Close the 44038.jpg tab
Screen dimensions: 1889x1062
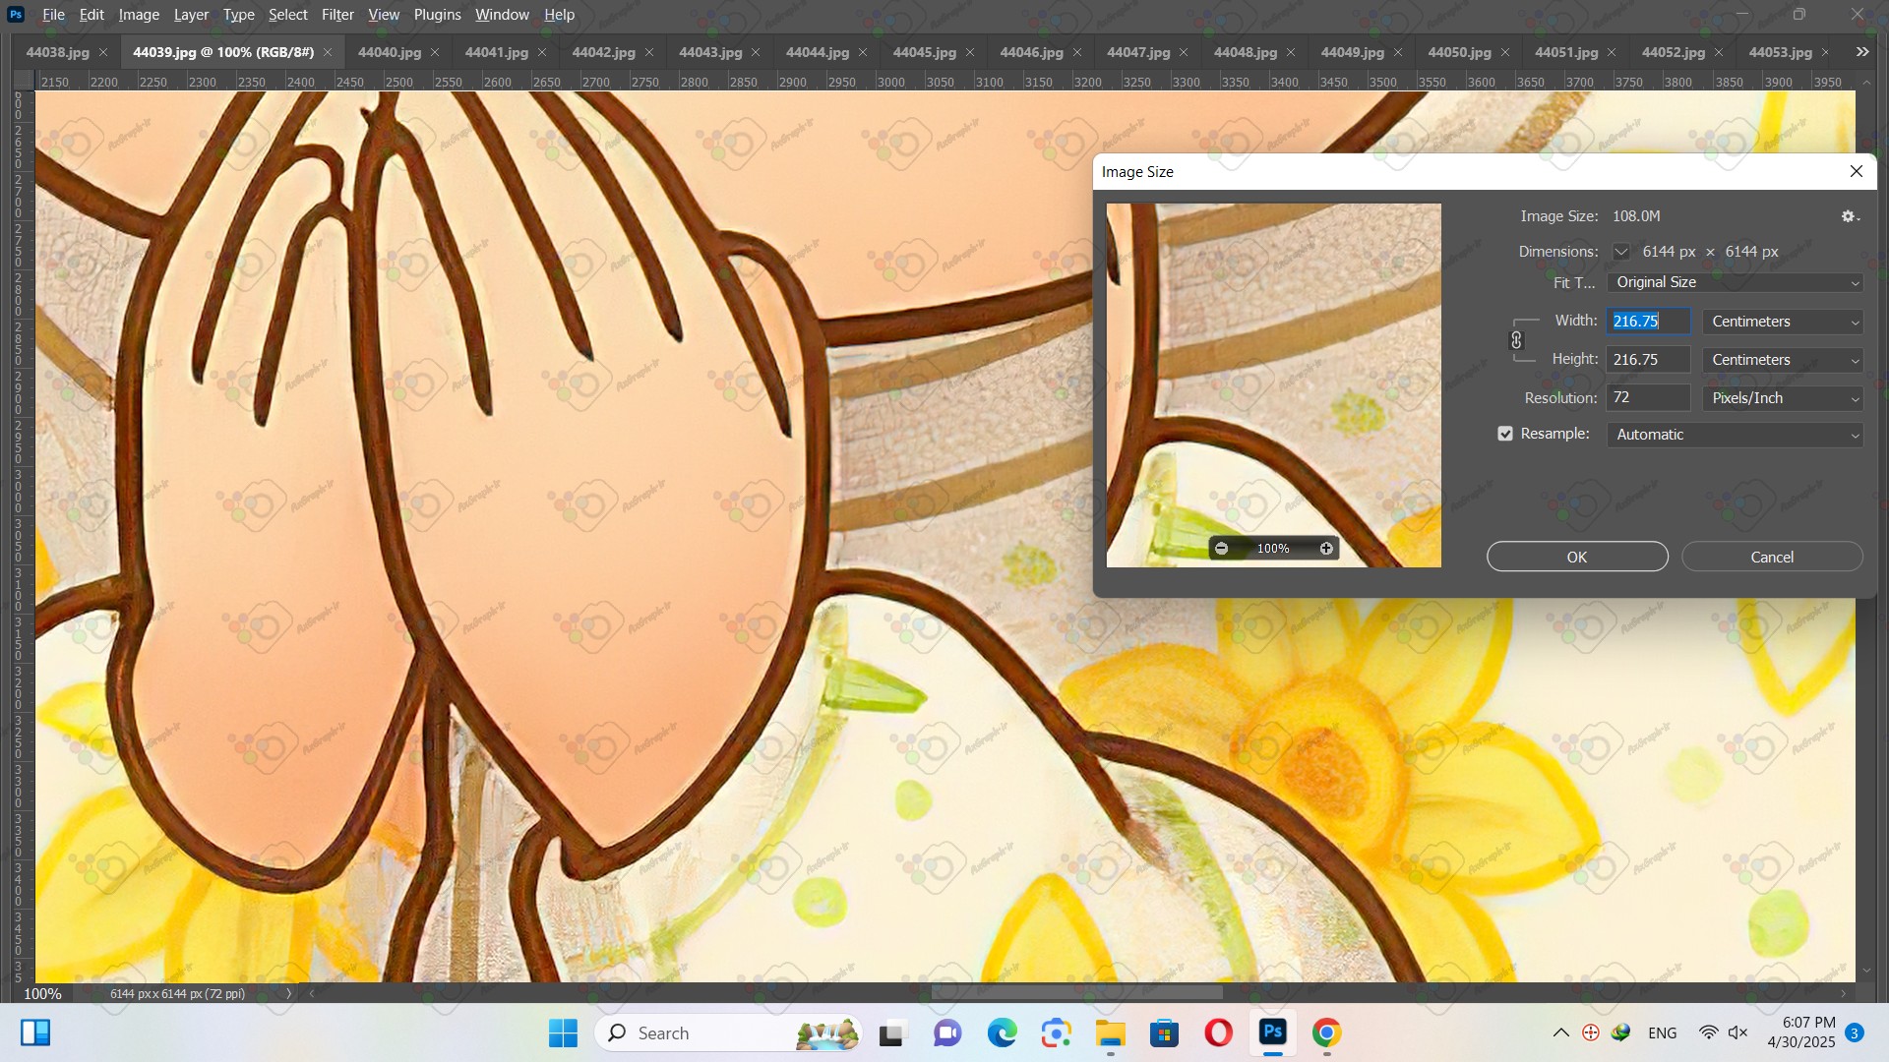pos(103,53)
